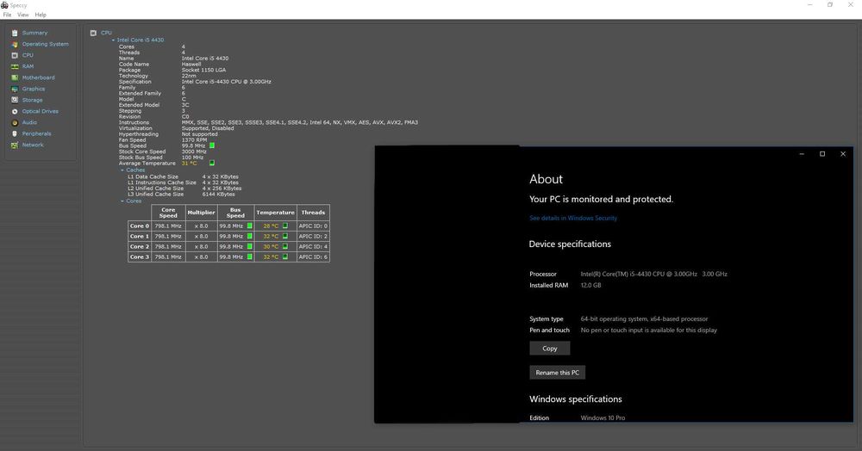This screenshot has width=862, height=451.
Task: Click the Speccy app icon in title bar
Action: tap(4, 5)
